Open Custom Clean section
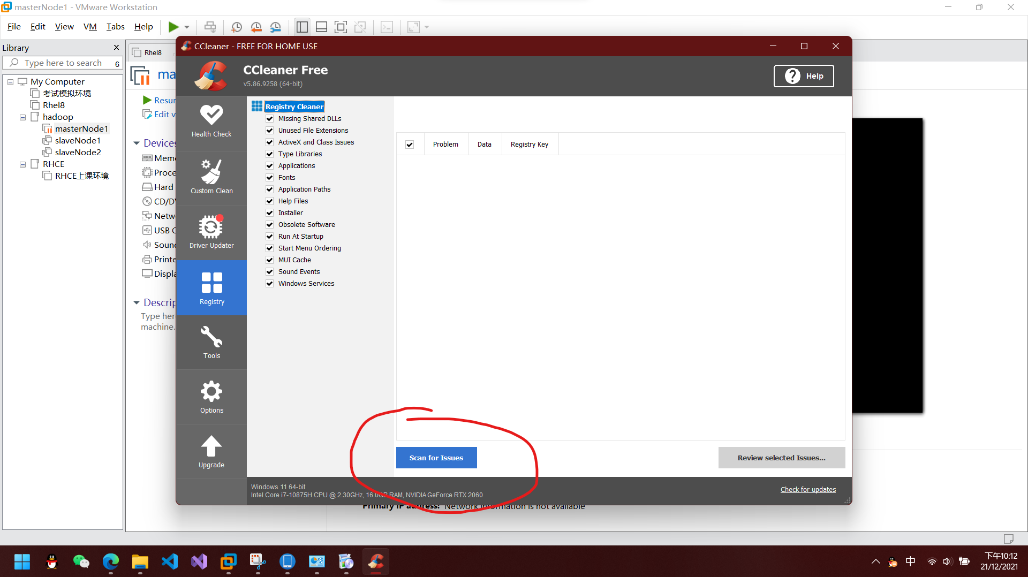 [x=211, y=177]
